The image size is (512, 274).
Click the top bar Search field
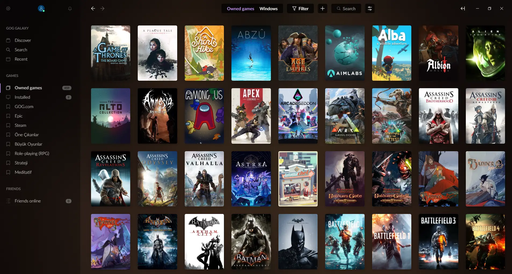[346, 9]
